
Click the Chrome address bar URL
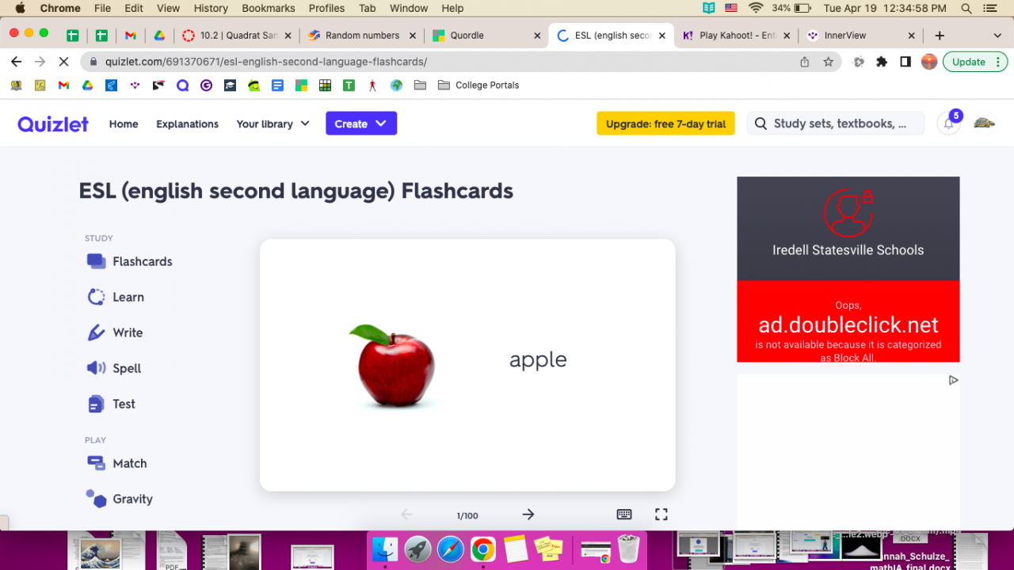tap(266, 62)
